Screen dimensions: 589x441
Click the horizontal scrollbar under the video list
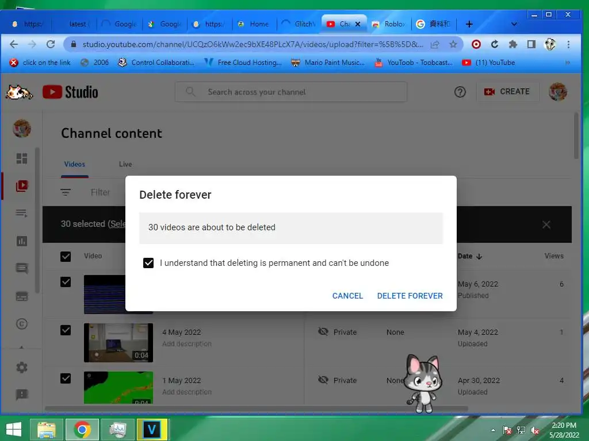click(256, 408)
